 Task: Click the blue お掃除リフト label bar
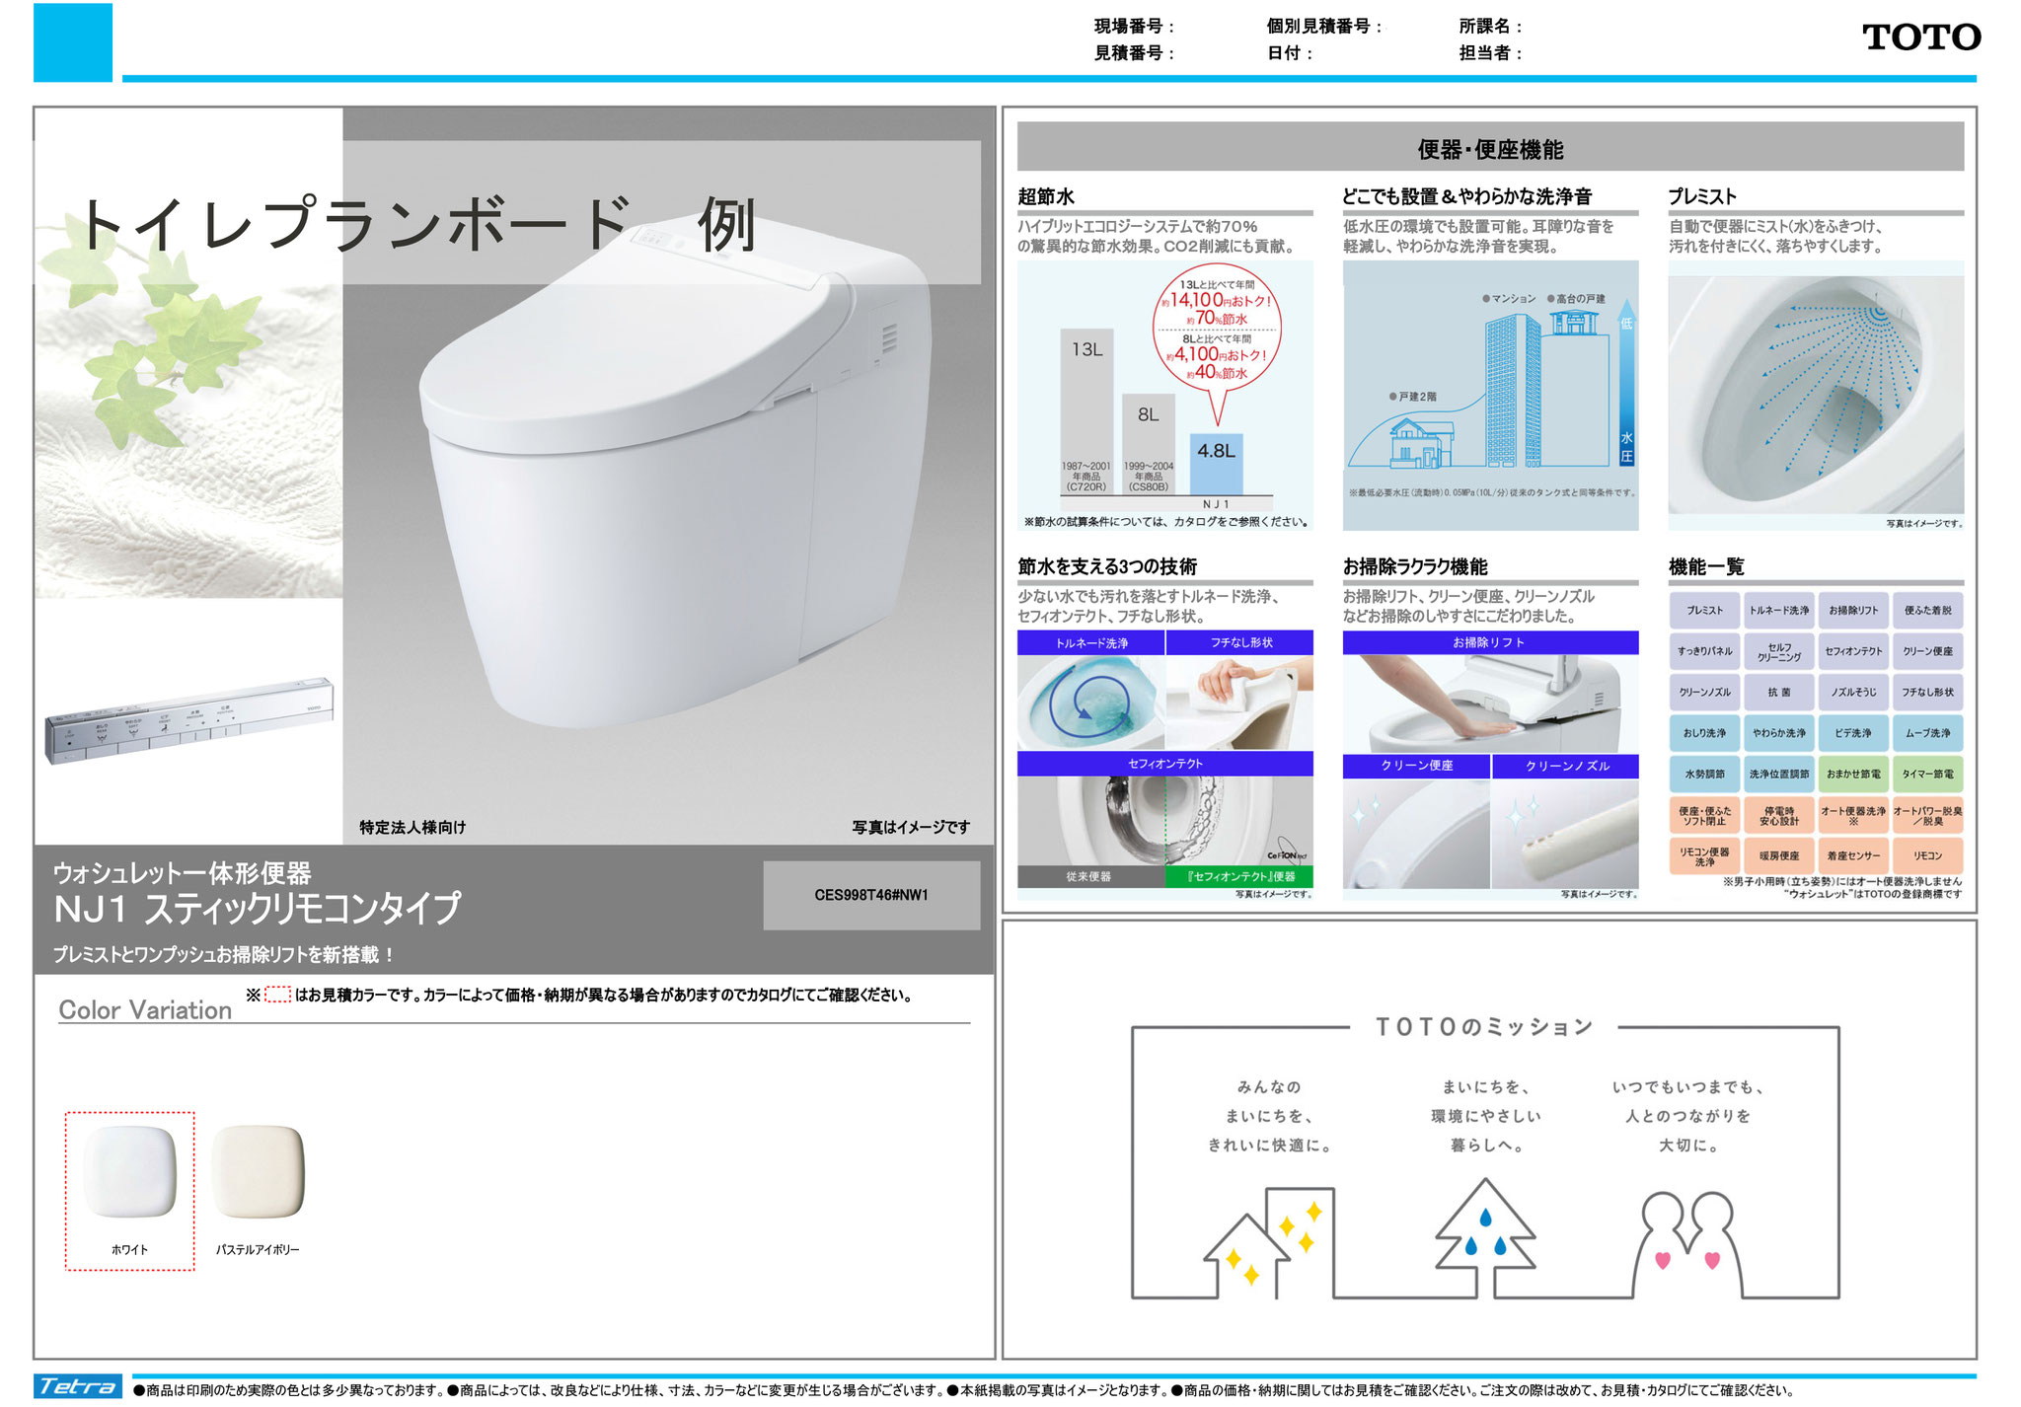pyautogui.click(x=1490, y=642)
